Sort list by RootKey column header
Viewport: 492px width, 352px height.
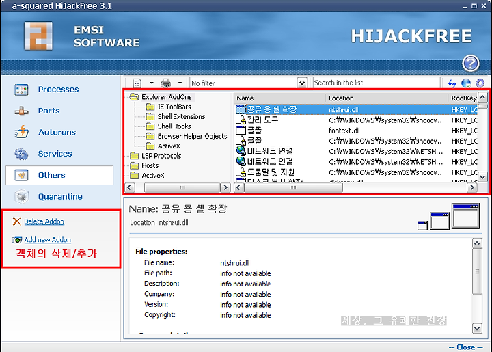coord(463,98)
